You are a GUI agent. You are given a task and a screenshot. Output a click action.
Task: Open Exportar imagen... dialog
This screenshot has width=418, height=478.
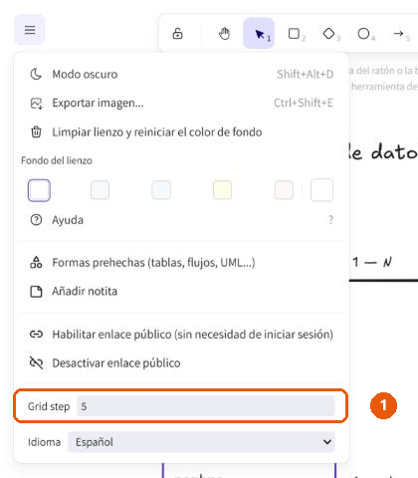point(181,103)
